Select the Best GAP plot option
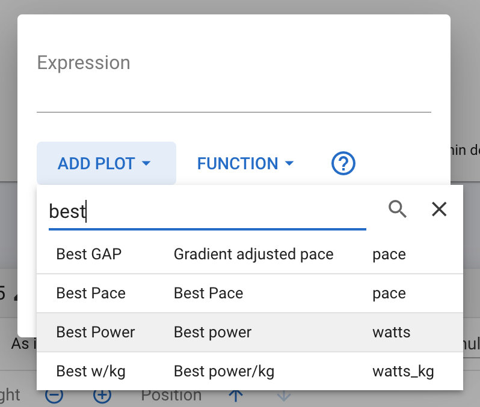The width and height of the screenshot is (480, 407). 89,255
